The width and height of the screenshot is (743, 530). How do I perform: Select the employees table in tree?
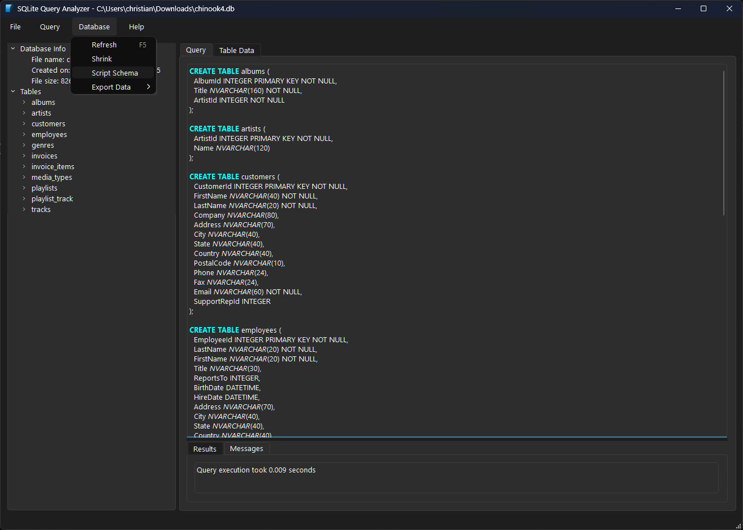pos(49,134)
